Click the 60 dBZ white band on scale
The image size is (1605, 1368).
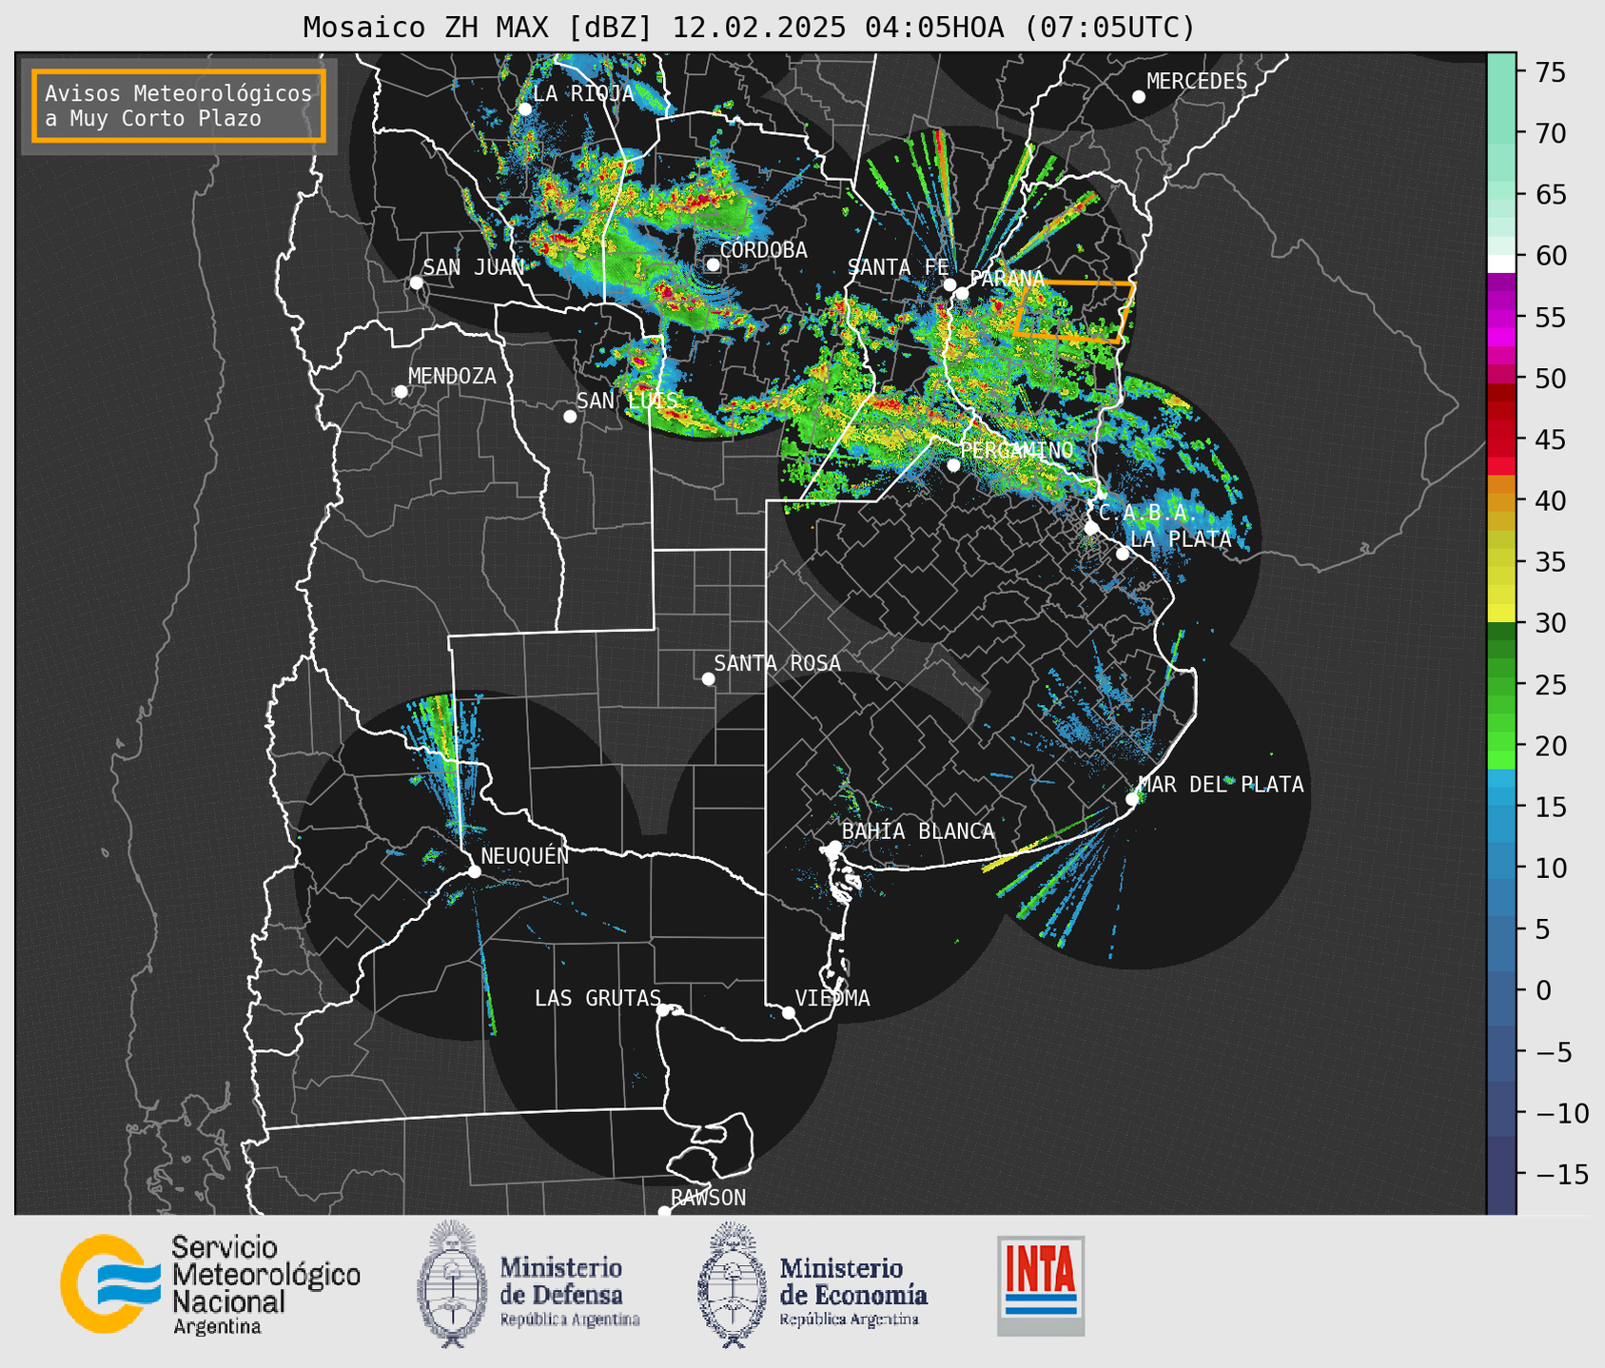(1501, 264)
